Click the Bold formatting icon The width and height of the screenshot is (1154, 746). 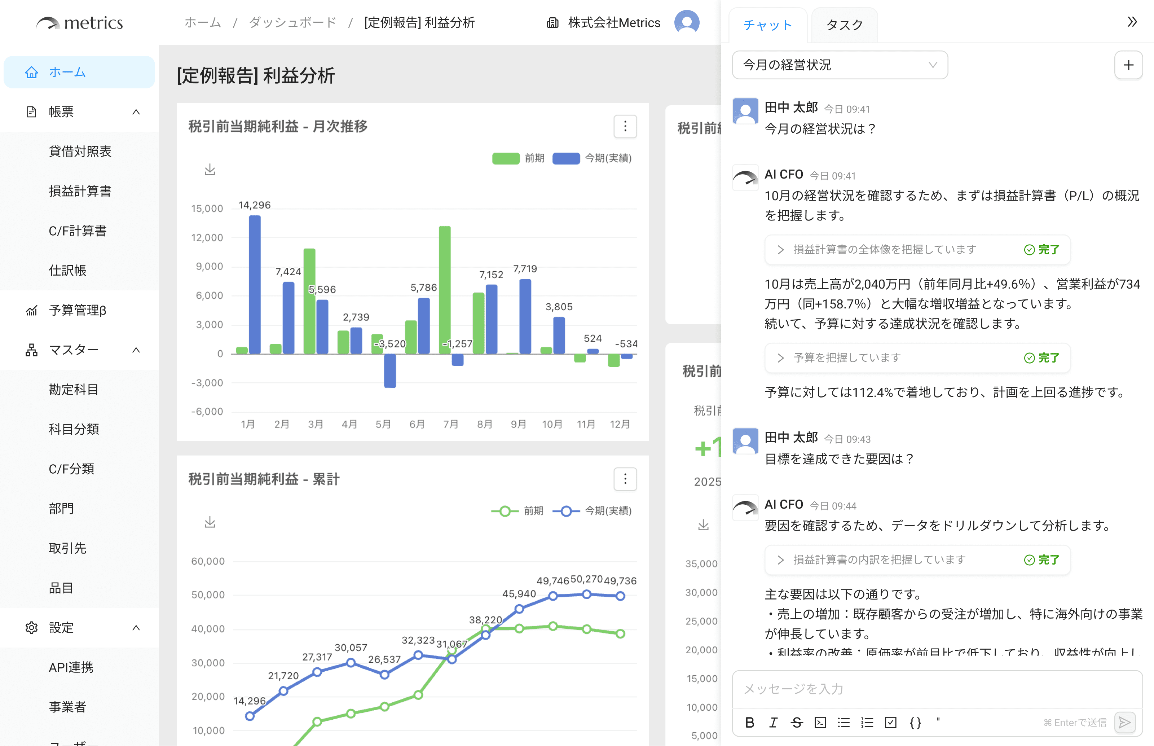(750, 723)
